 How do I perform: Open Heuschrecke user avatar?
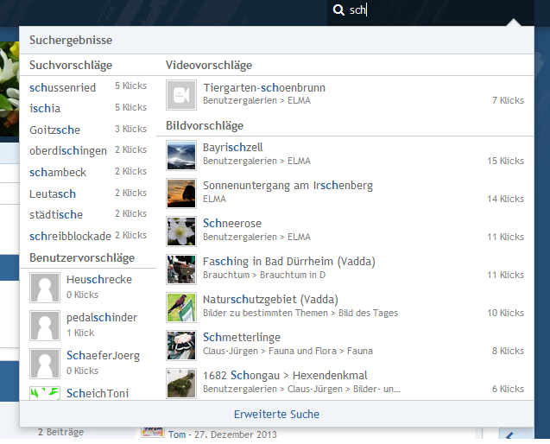click(45, 288)
